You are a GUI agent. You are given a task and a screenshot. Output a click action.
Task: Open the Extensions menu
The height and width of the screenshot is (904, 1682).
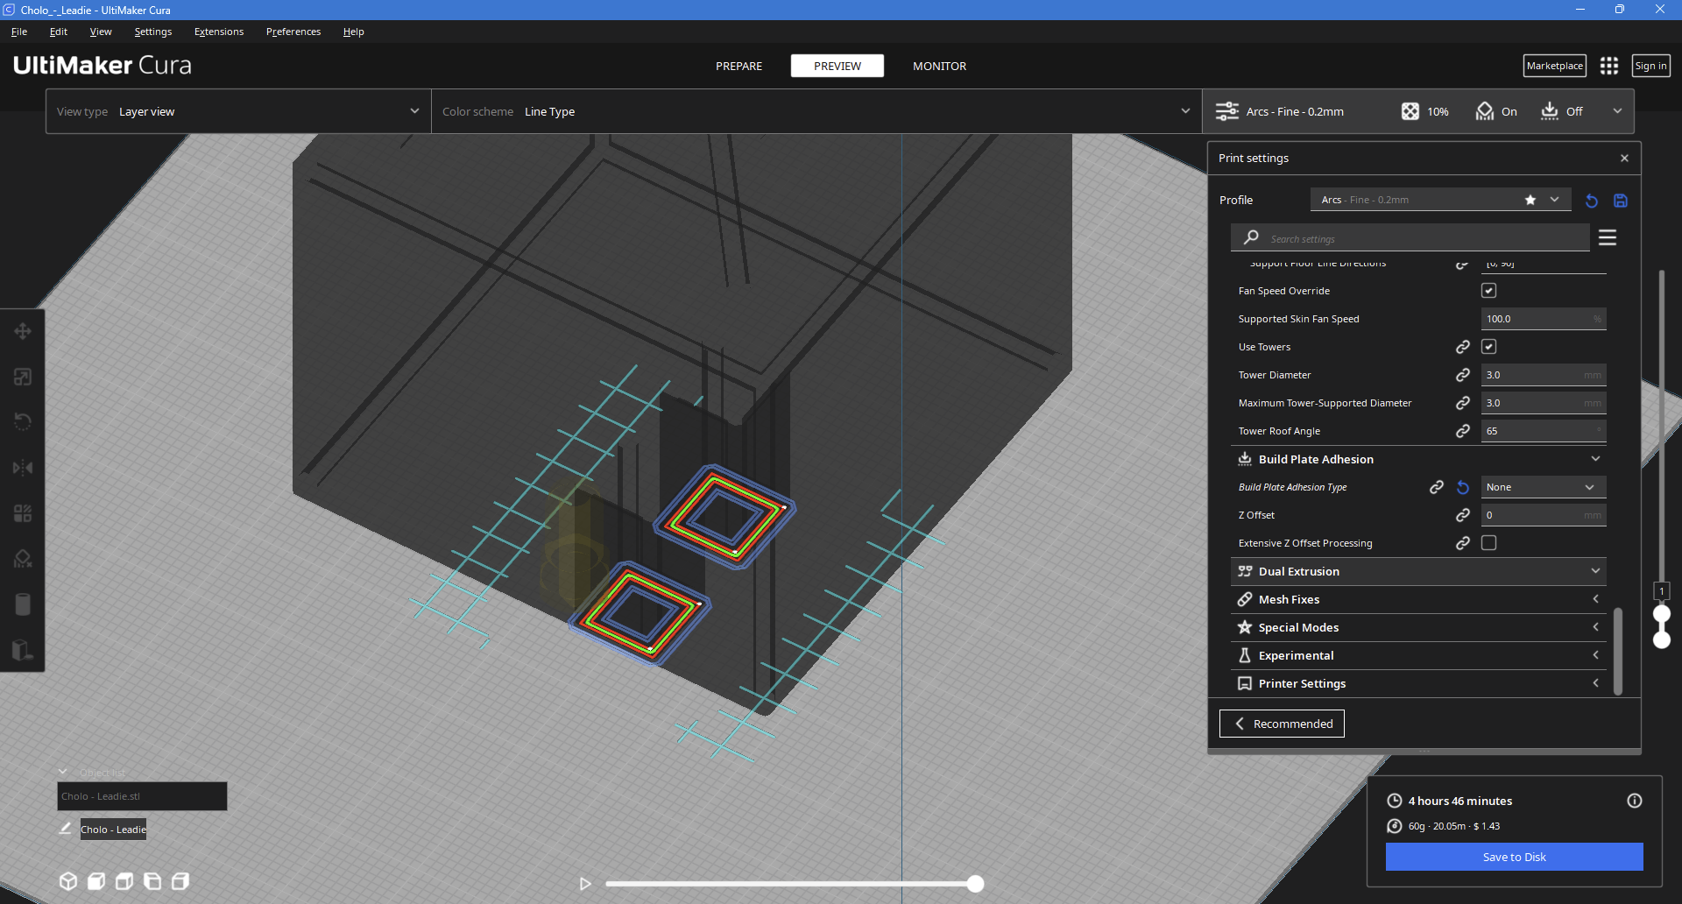coord(218,32)
